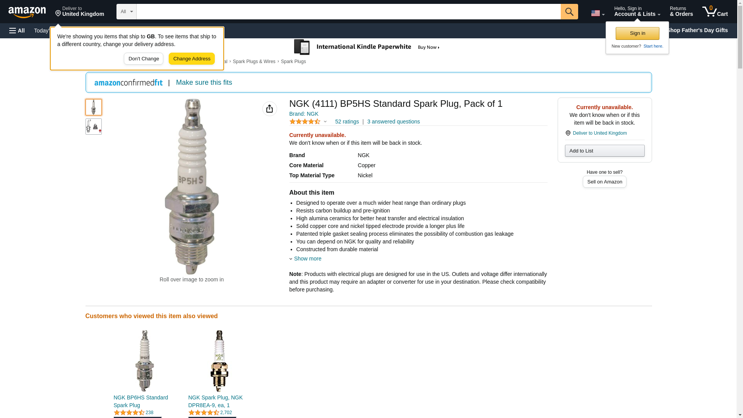Open Shop Father's Day Gifts
This screenshot has width=743, height=418.
click(697, 30)
